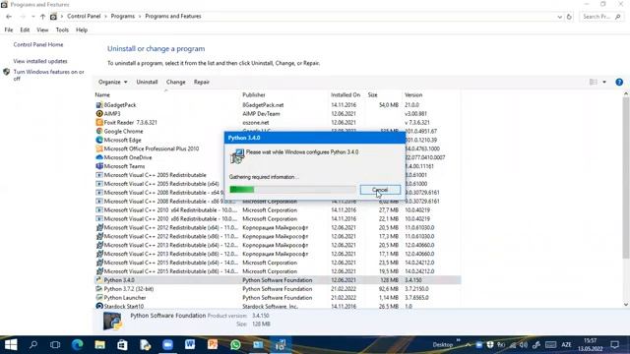This screenshot has width=630, height=354.
Task: Select Microsoft Office Professional Plus 2010 icon
Action: 99,148
